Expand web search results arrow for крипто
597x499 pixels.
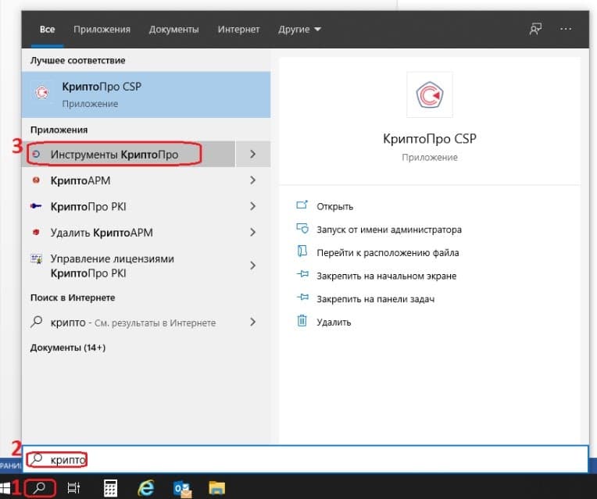click(253, 322)
